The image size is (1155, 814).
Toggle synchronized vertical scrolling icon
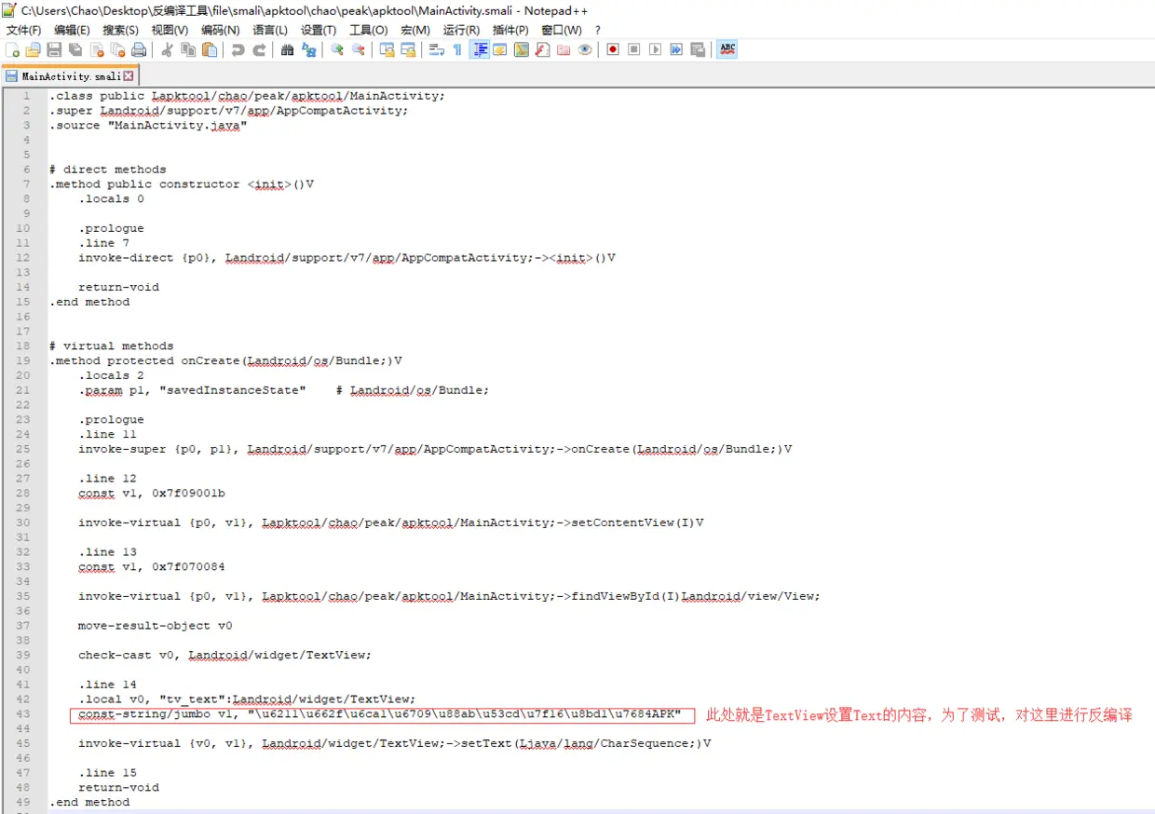387,49
